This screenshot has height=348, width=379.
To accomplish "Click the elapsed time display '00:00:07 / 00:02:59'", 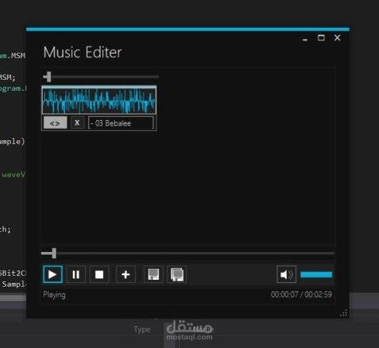I will (301, 295).
